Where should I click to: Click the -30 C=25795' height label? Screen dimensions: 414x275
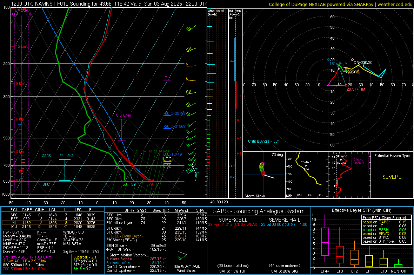tap(175, 113)
